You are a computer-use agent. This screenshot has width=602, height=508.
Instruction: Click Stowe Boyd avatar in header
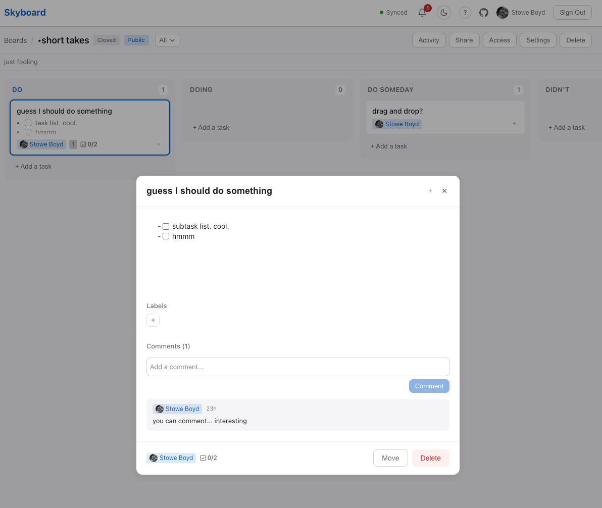click(x=502, y=13)
